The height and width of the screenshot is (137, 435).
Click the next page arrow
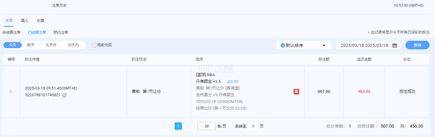(187, 126)
